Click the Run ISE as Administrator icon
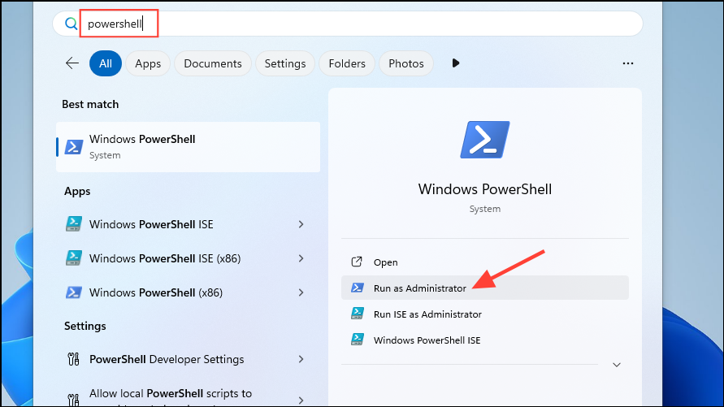This screenshot has width=724, height=407. (x=357, y=314)
